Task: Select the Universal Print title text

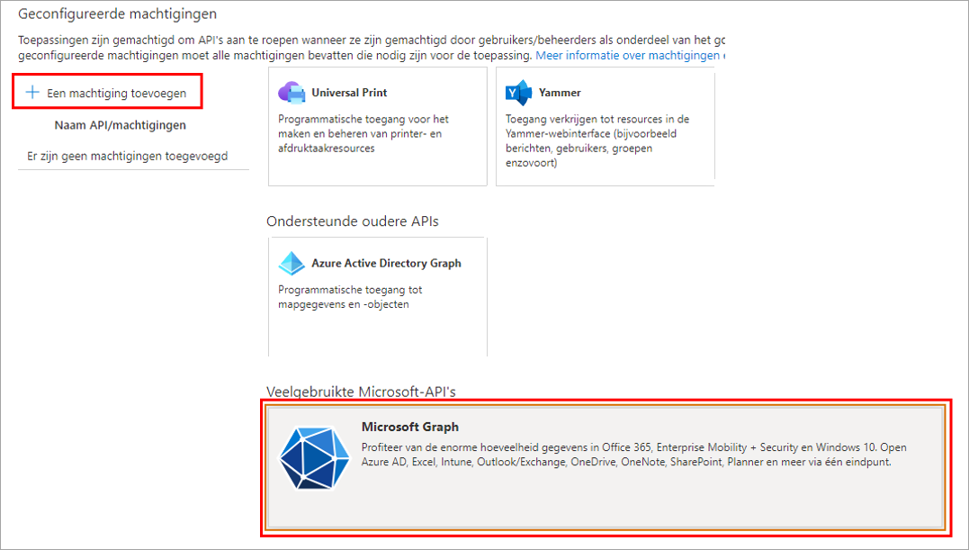Action: 349,93
